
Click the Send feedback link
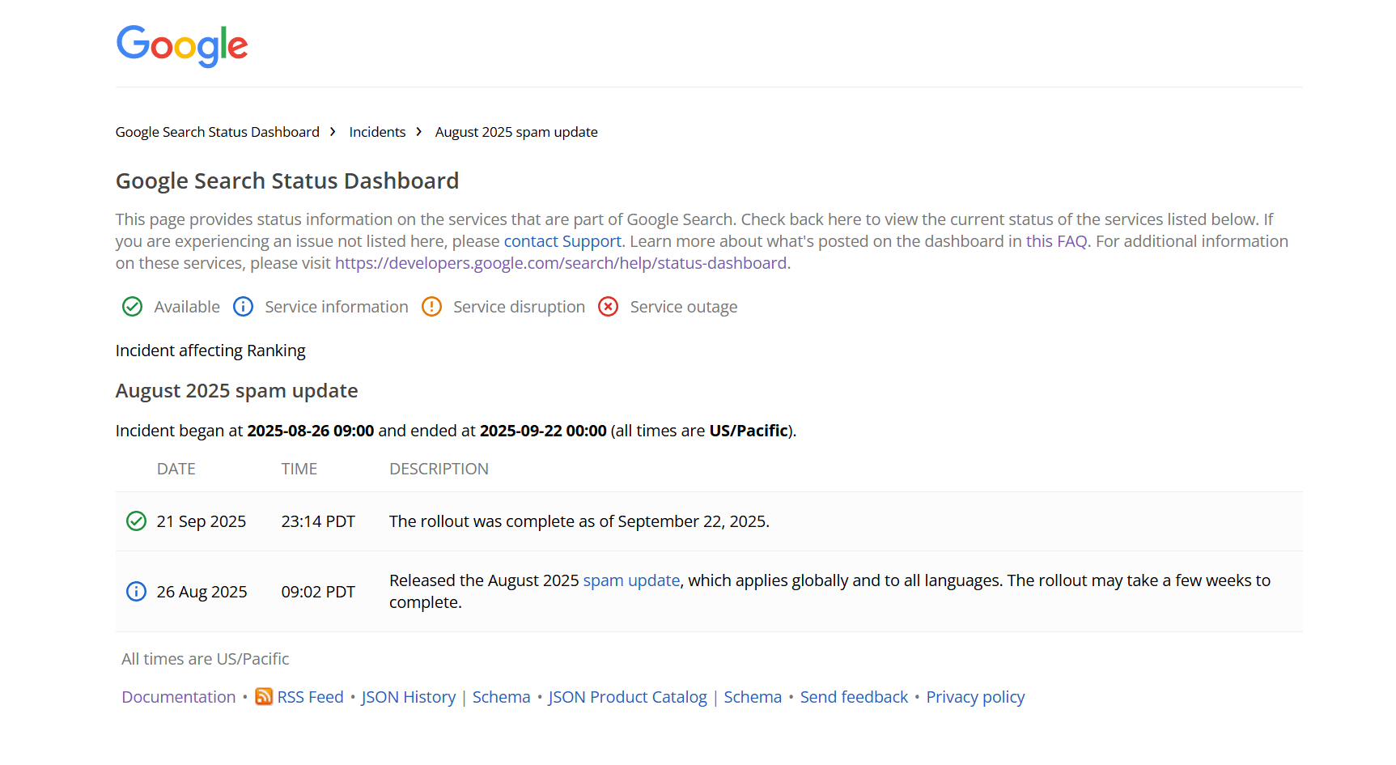click(854, 697)
